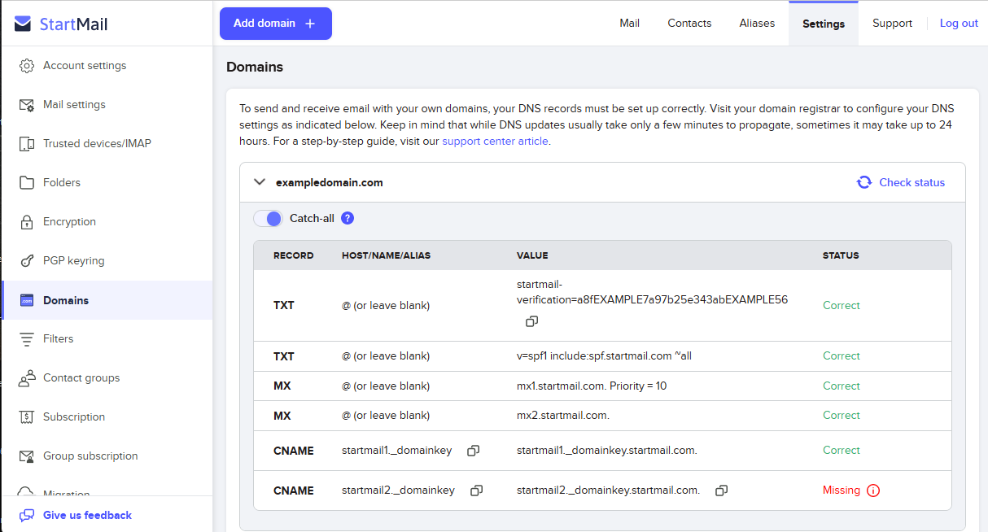Click the Missing status info icon
This screenshot has width=988, height=532.
[x=873, y=491]
